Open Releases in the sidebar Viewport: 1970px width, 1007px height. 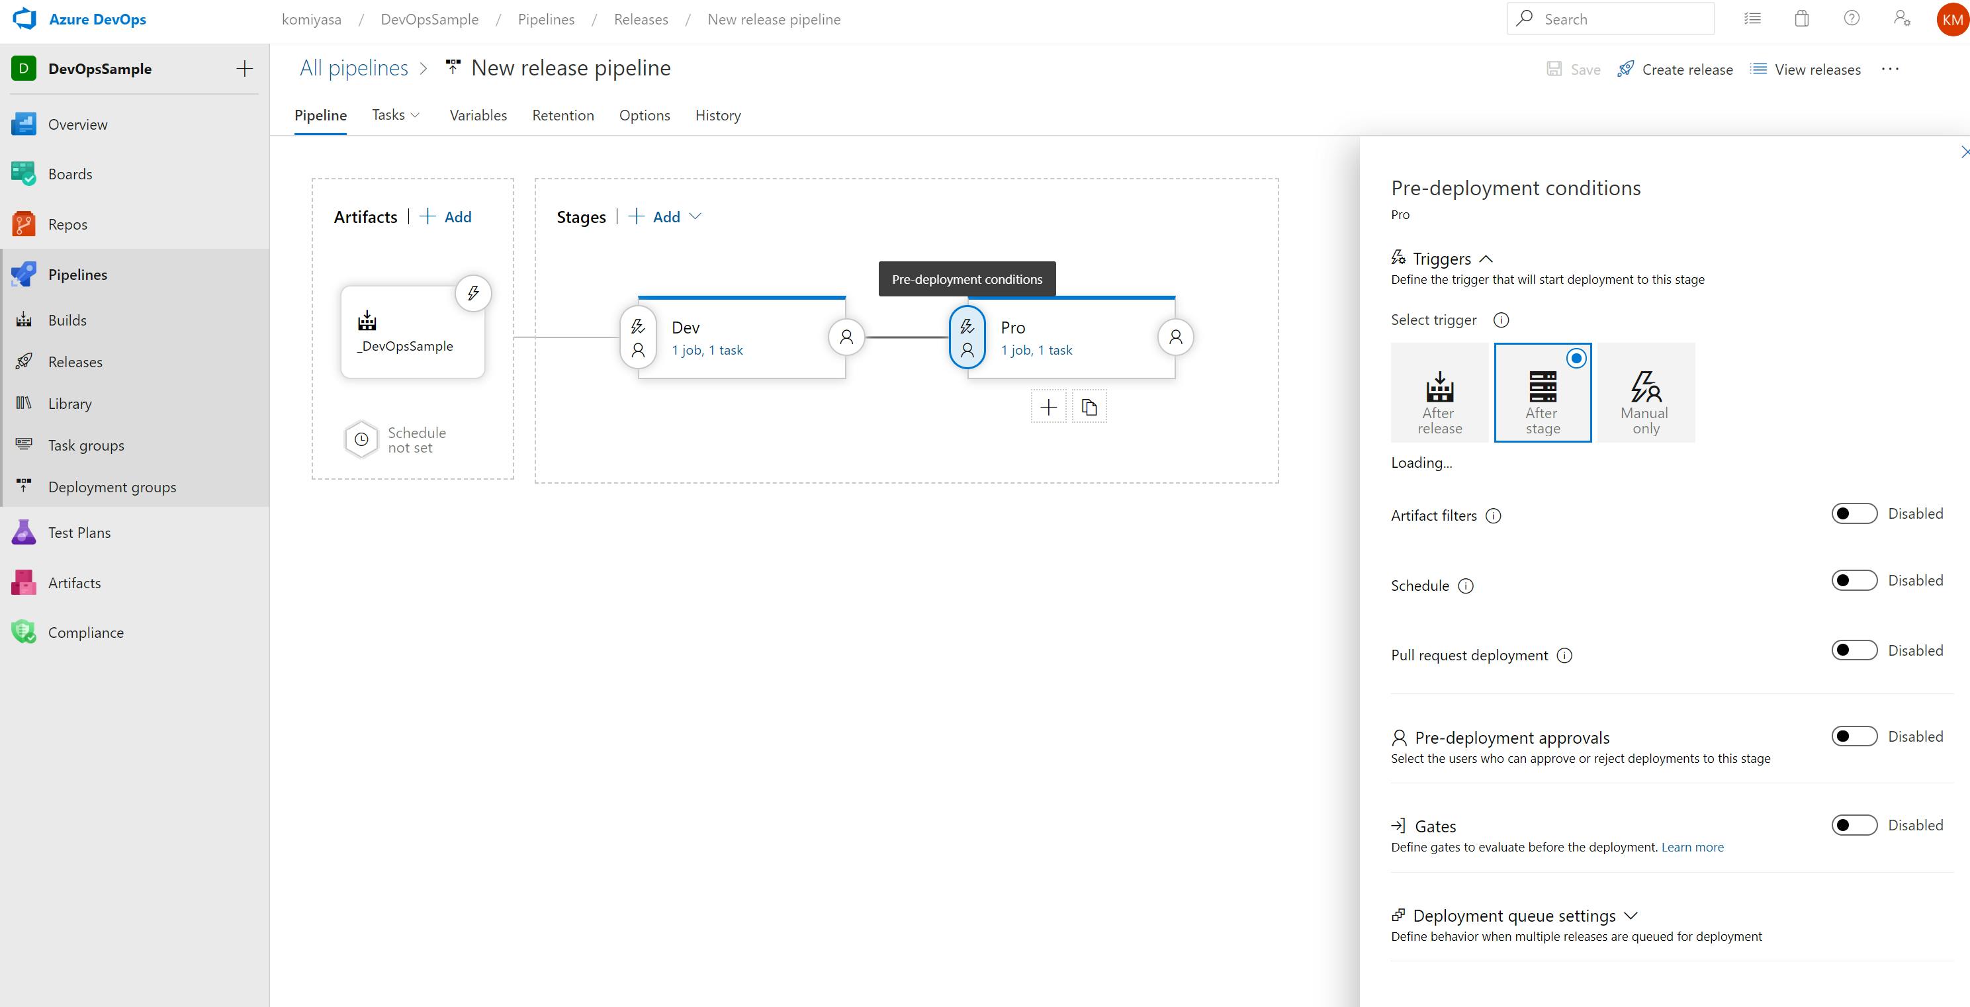tap(75, 362)
